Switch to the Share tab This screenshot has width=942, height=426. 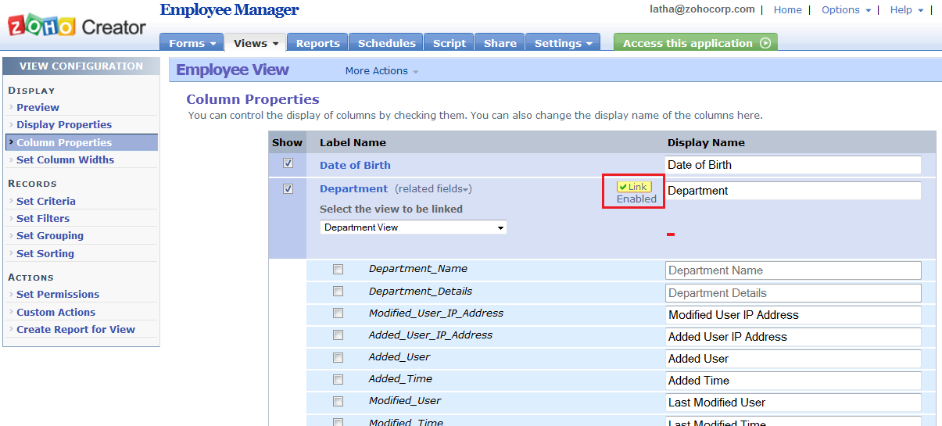(500, 43)
